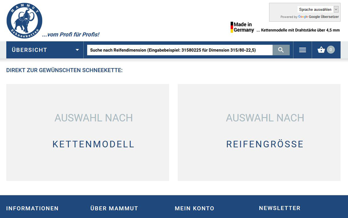Focus the tire dimension search field

[179, 50]
